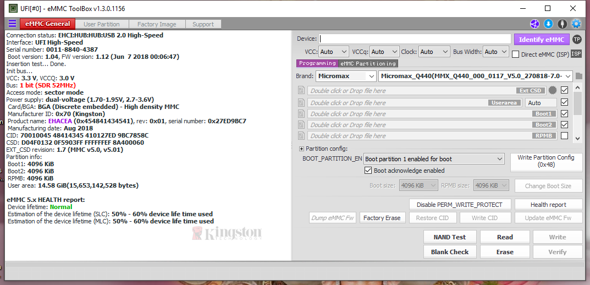Select the Programming sub-tab

pyautogui.click(x=318, y=63)
